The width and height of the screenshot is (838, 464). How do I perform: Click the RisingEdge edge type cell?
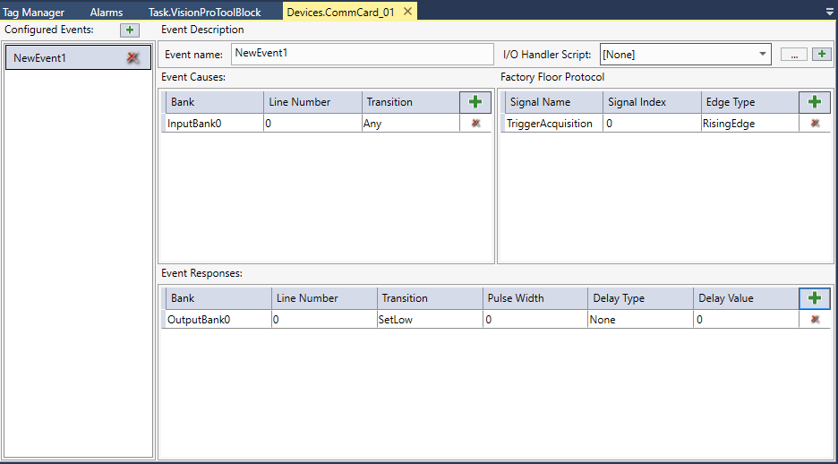(x=748, y=124)
